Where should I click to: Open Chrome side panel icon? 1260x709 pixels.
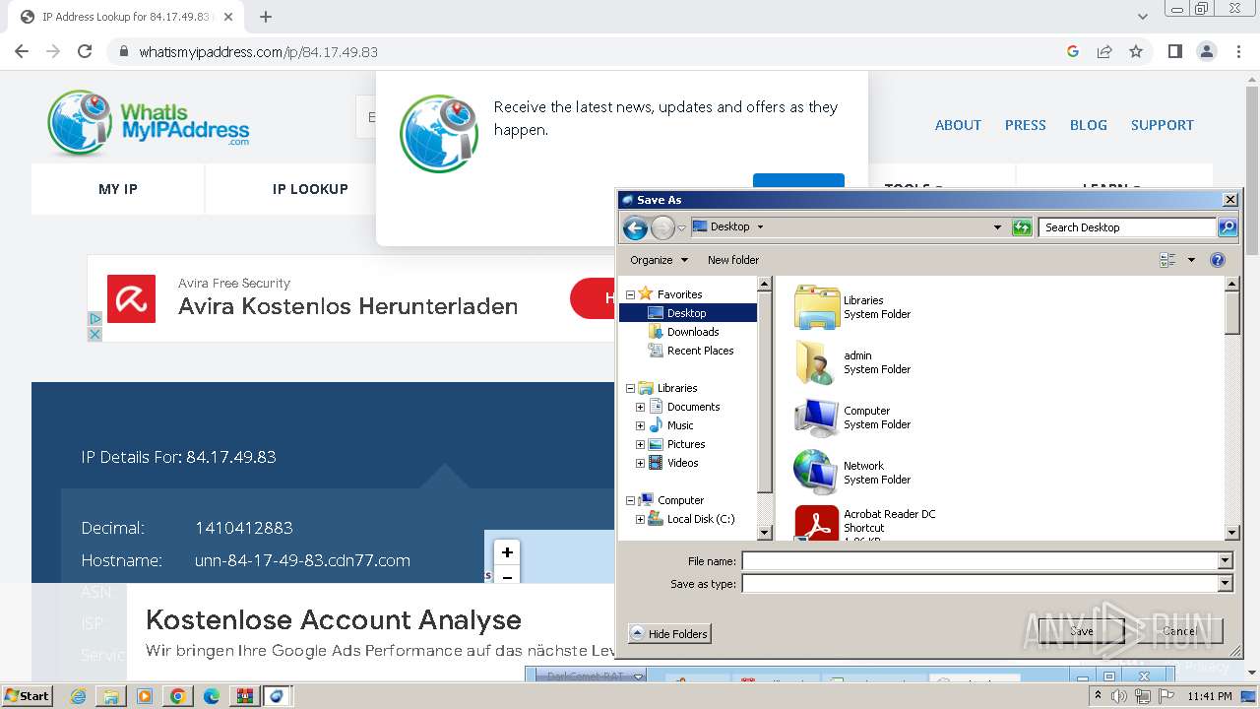tap(1174, 51)
